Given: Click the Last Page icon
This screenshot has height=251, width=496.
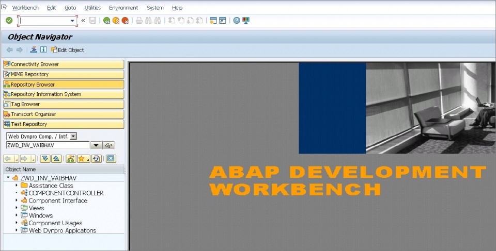Looking at the screenshot, I should point(199,21).
